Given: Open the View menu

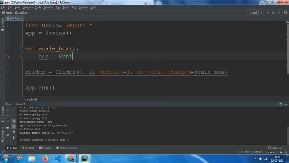Looking at the screenshot, I should (17, 7).
